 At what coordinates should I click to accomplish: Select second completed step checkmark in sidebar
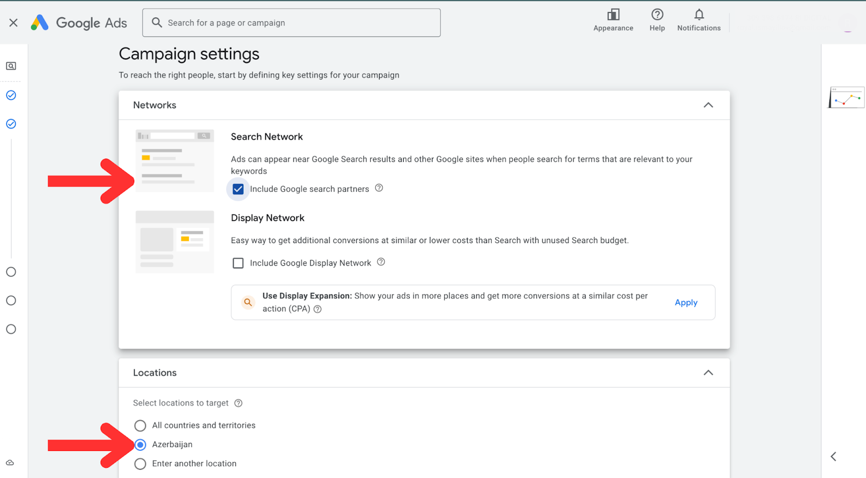(11, 124)
